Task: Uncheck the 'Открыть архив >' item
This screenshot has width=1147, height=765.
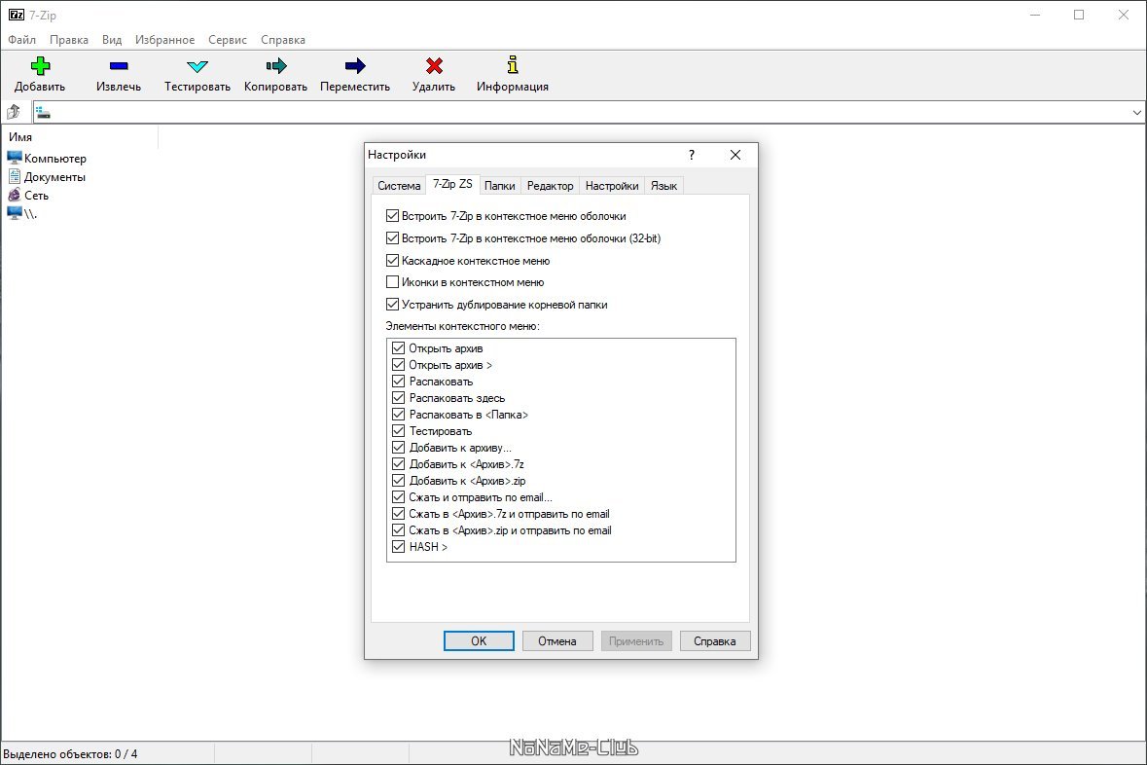Action: pyautogui.click(x=399, y=365)
